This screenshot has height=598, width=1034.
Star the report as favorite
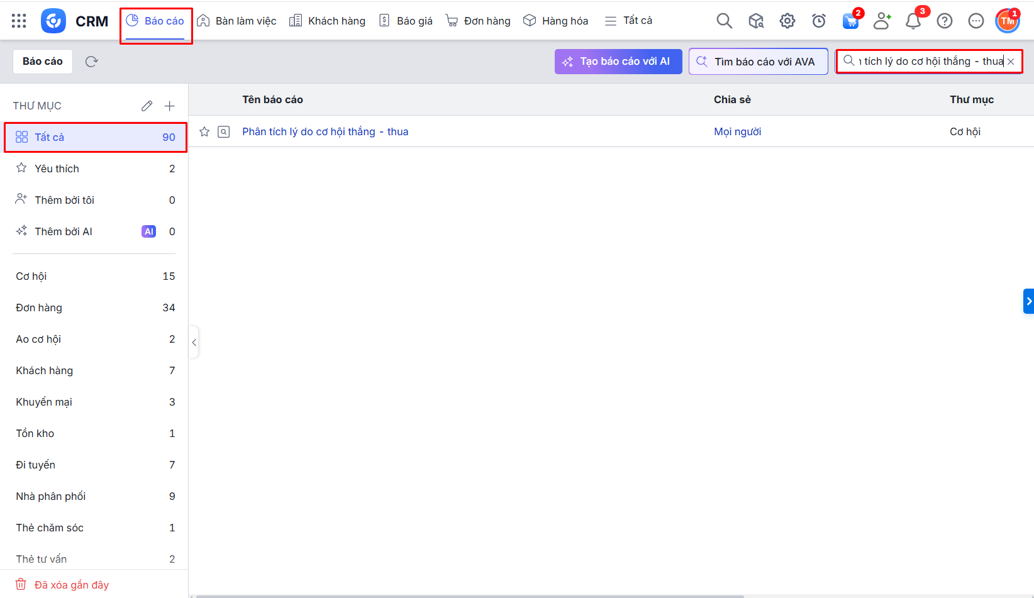(x=204, y=131)
